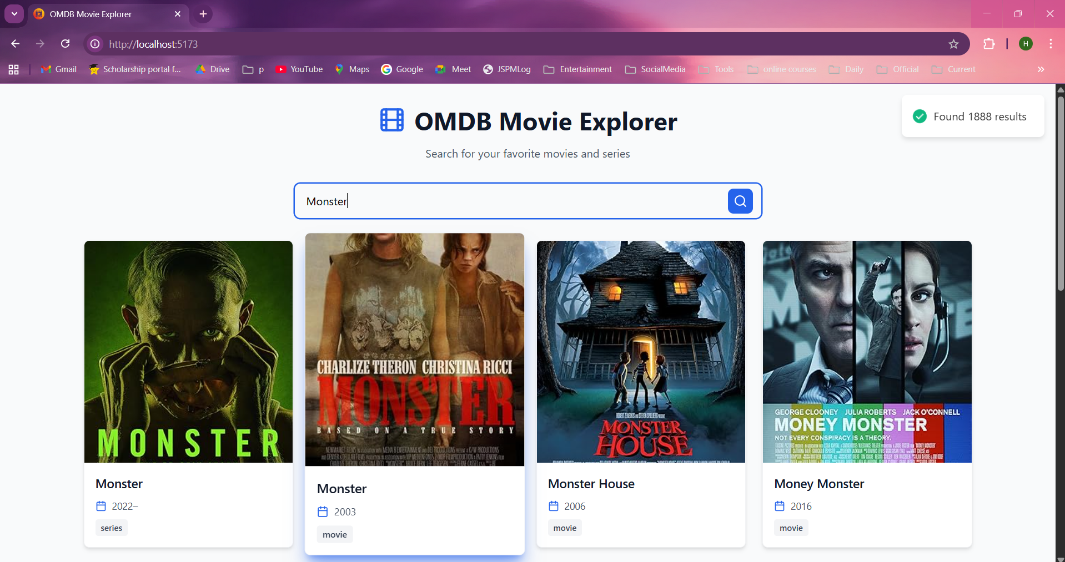Viewport: 1065px width, 562px height.
Task: Open the Tools bookmark folder
Action: 716,69
